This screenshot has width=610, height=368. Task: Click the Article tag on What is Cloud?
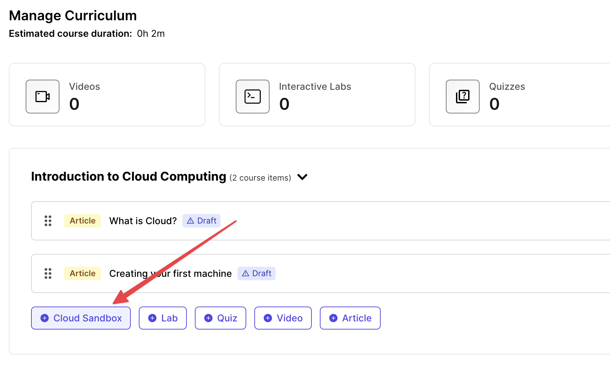coord(82,221)
